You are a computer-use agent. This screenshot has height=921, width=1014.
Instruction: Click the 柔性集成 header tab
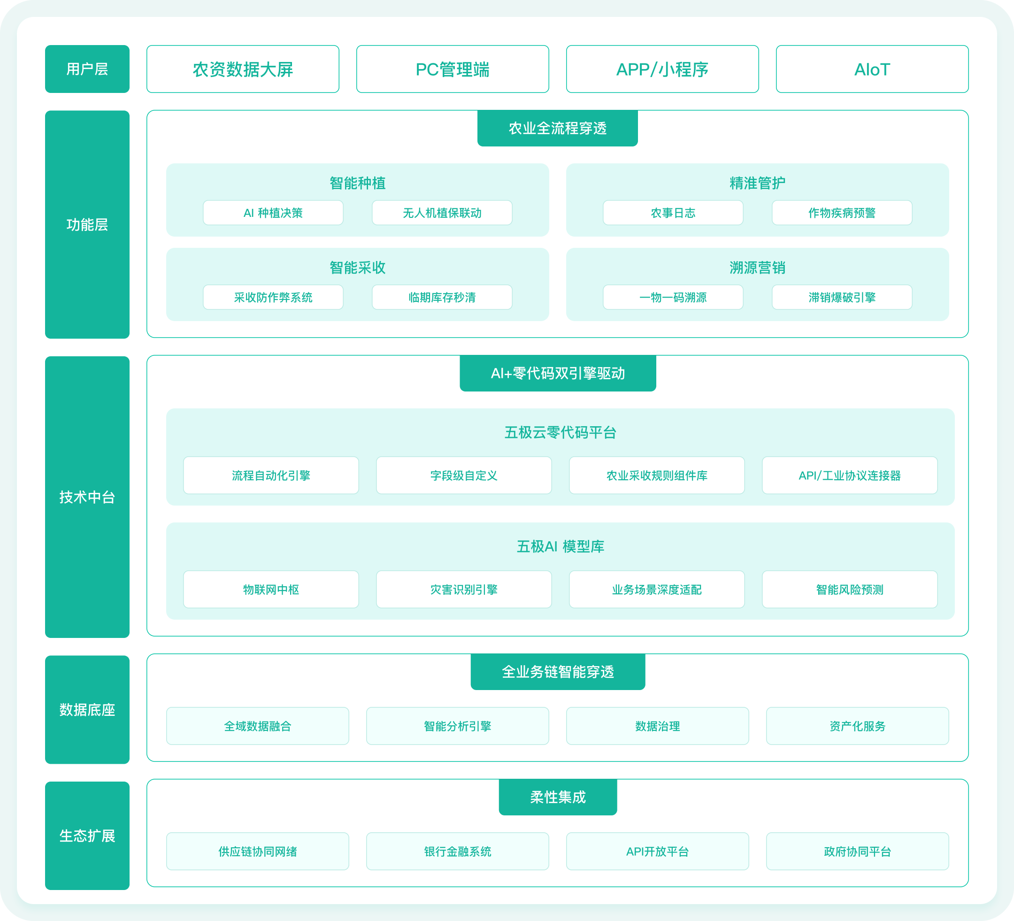pyautogui.click(x=558, y=797)
